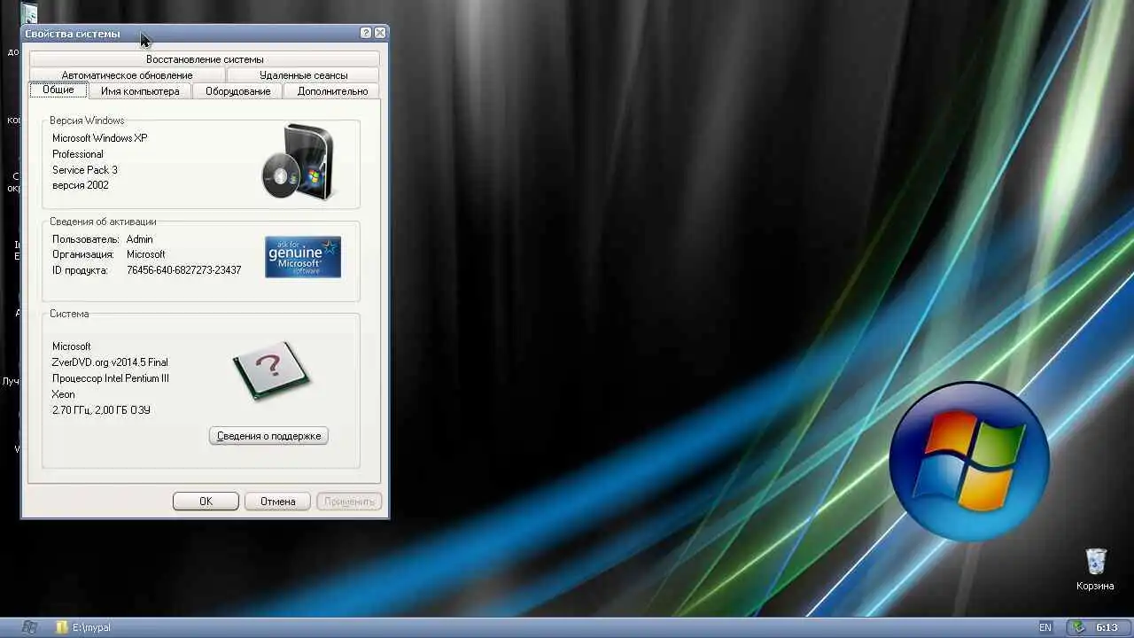Click the Отмена button
The width and height of the screenshot is (1134, 638).
point(277,502)
